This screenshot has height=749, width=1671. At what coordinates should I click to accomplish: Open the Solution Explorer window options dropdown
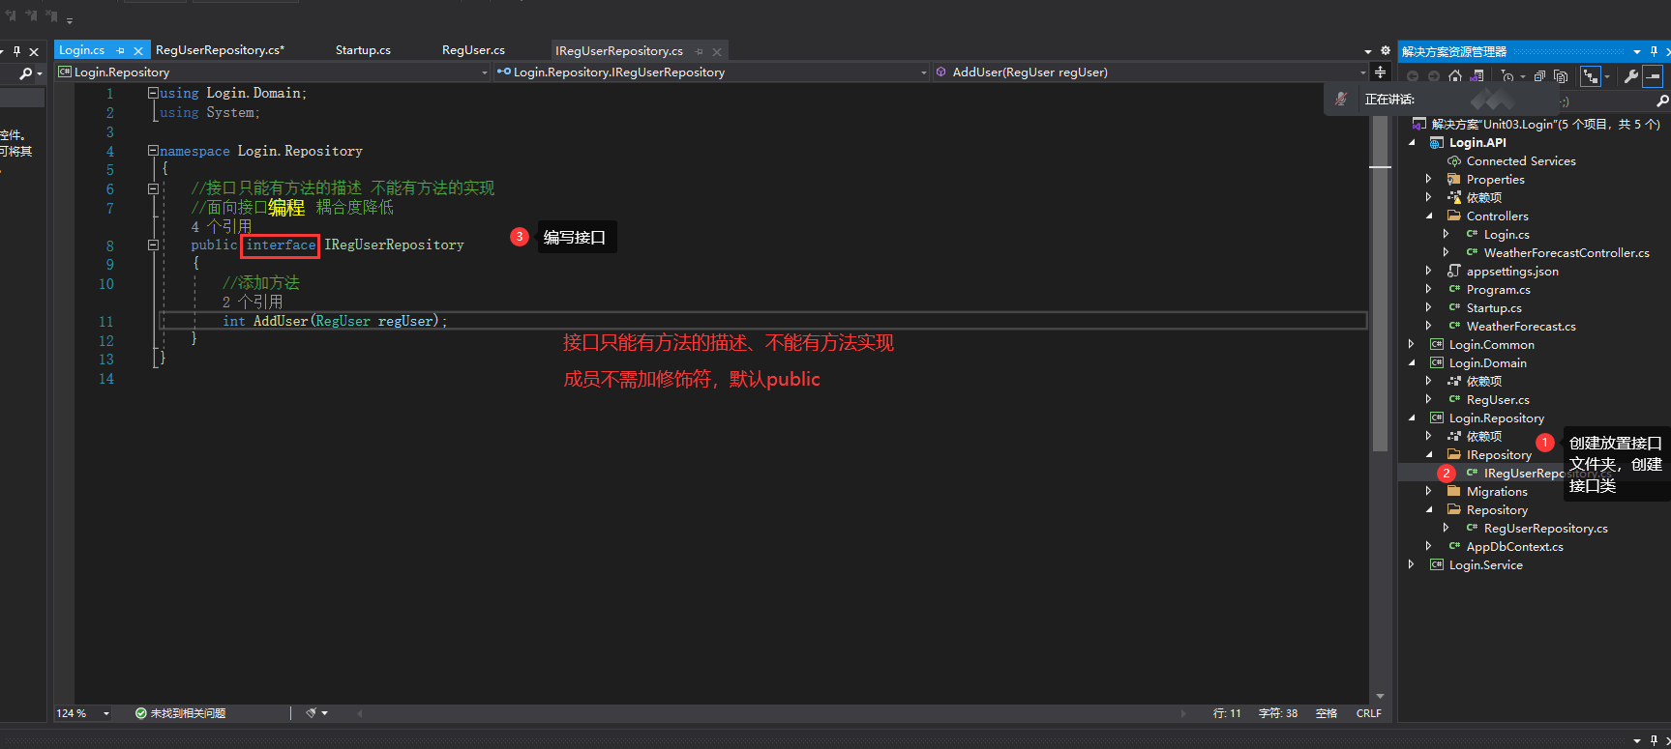pyautogui.click(x=1637, y=51)
